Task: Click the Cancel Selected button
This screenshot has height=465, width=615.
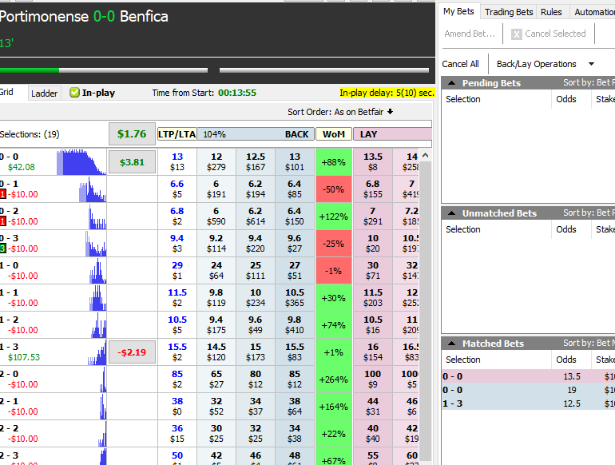Action: [x=549, y=34]
